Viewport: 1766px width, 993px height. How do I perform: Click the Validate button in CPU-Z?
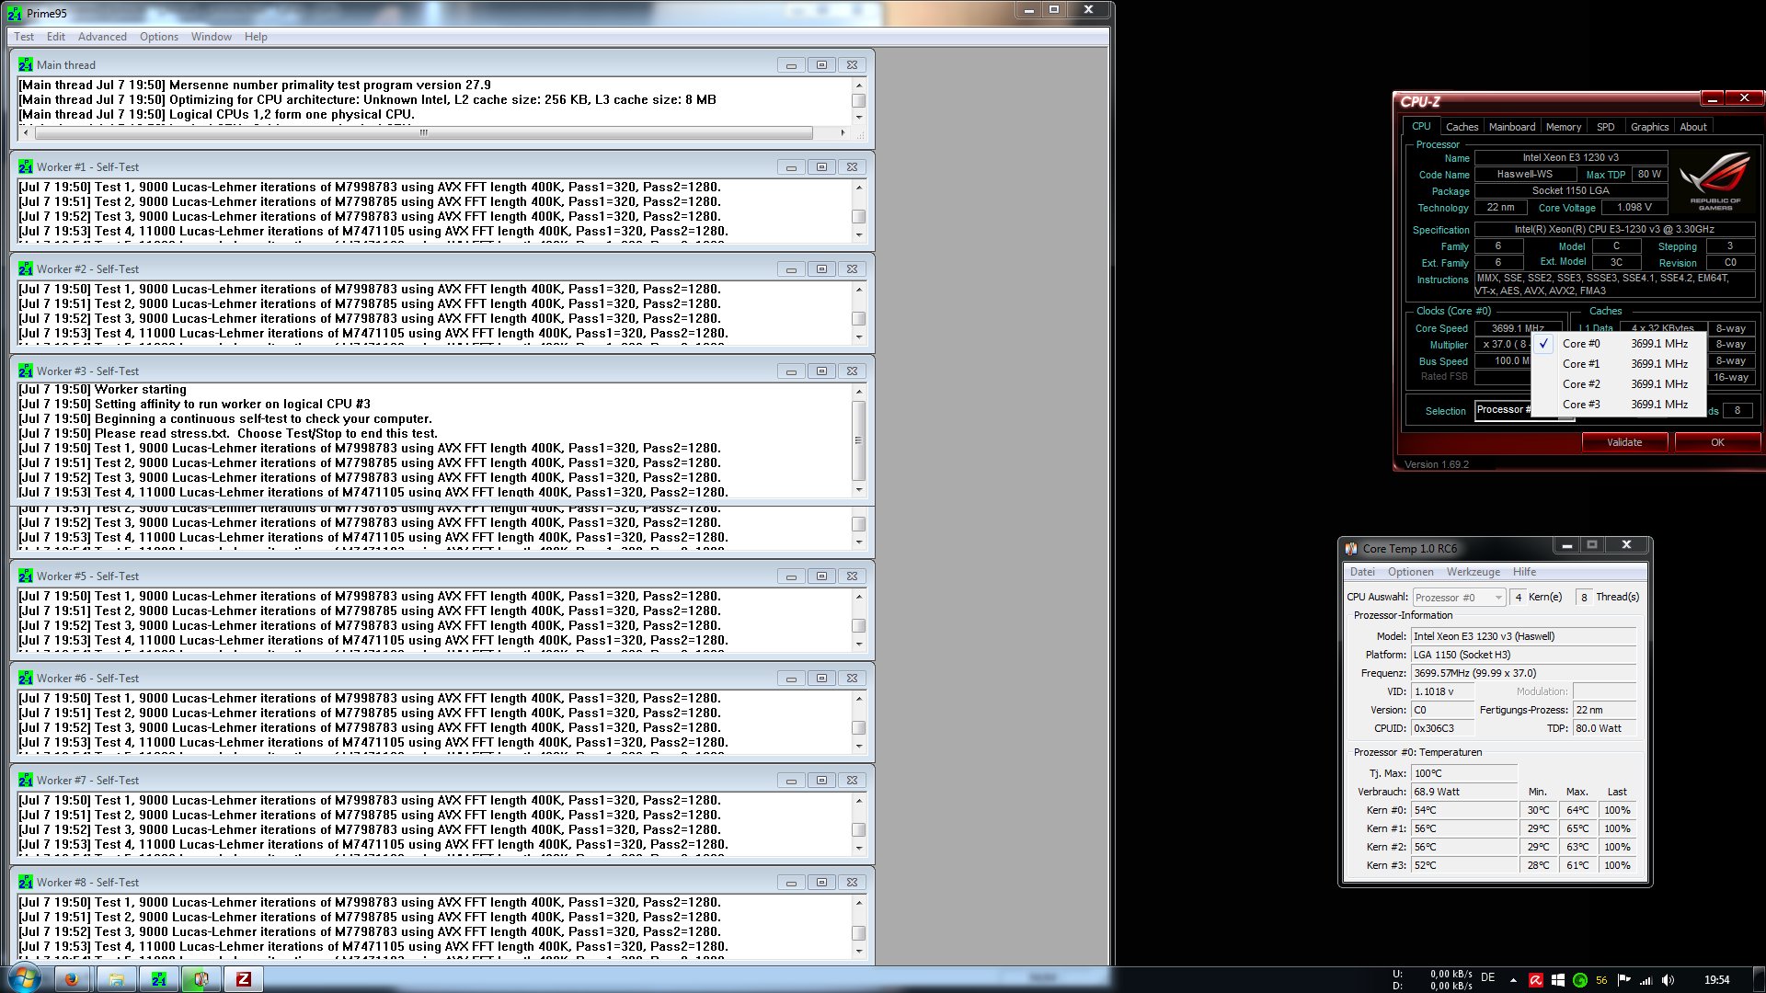(x=1623, y=442)
